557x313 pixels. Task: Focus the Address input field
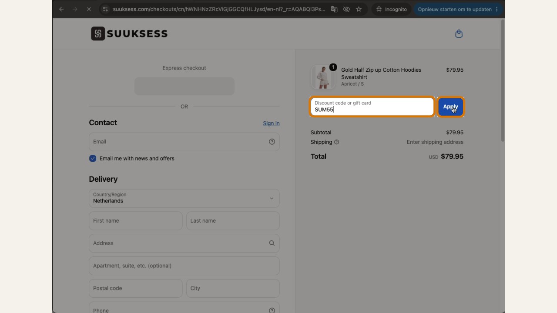(x=184, y=243)
